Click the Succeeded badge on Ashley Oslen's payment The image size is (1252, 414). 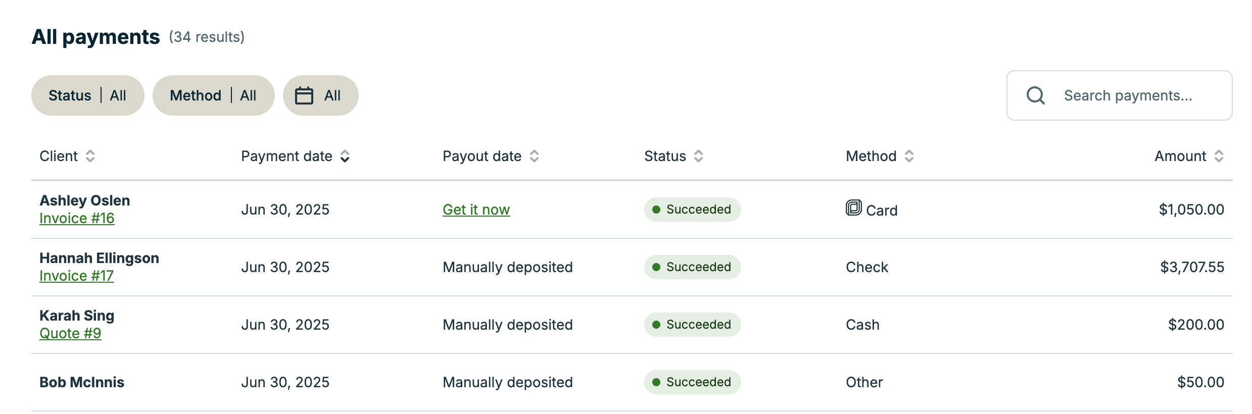pos(692,209)
